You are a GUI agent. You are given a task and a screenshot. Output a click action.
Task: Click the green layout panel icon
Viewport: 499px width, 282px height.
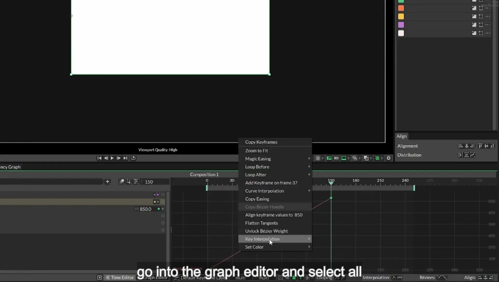click(329, 158)
